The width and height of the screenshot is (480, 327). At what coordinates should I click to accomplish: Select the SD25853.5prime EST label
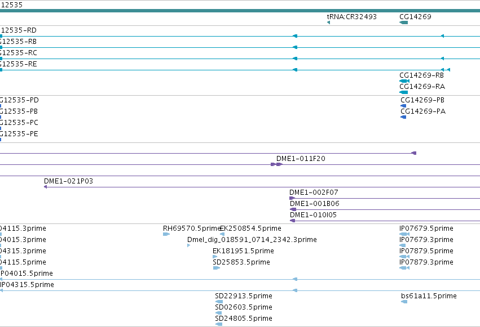pos(241,262)
